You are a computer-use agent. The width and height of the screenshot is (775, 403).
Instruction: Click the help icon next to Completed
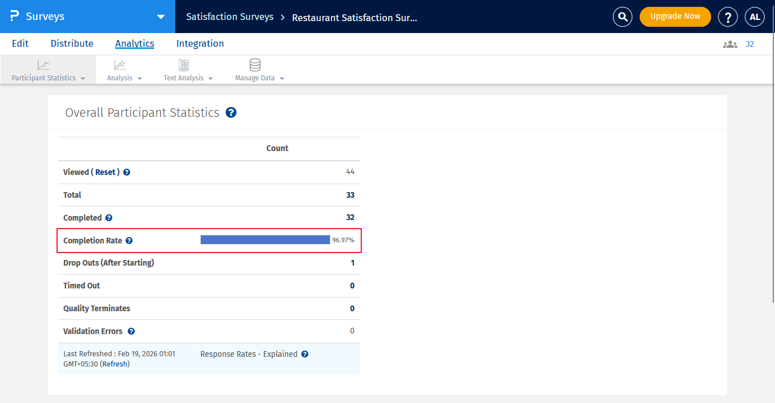coord(109,218)
